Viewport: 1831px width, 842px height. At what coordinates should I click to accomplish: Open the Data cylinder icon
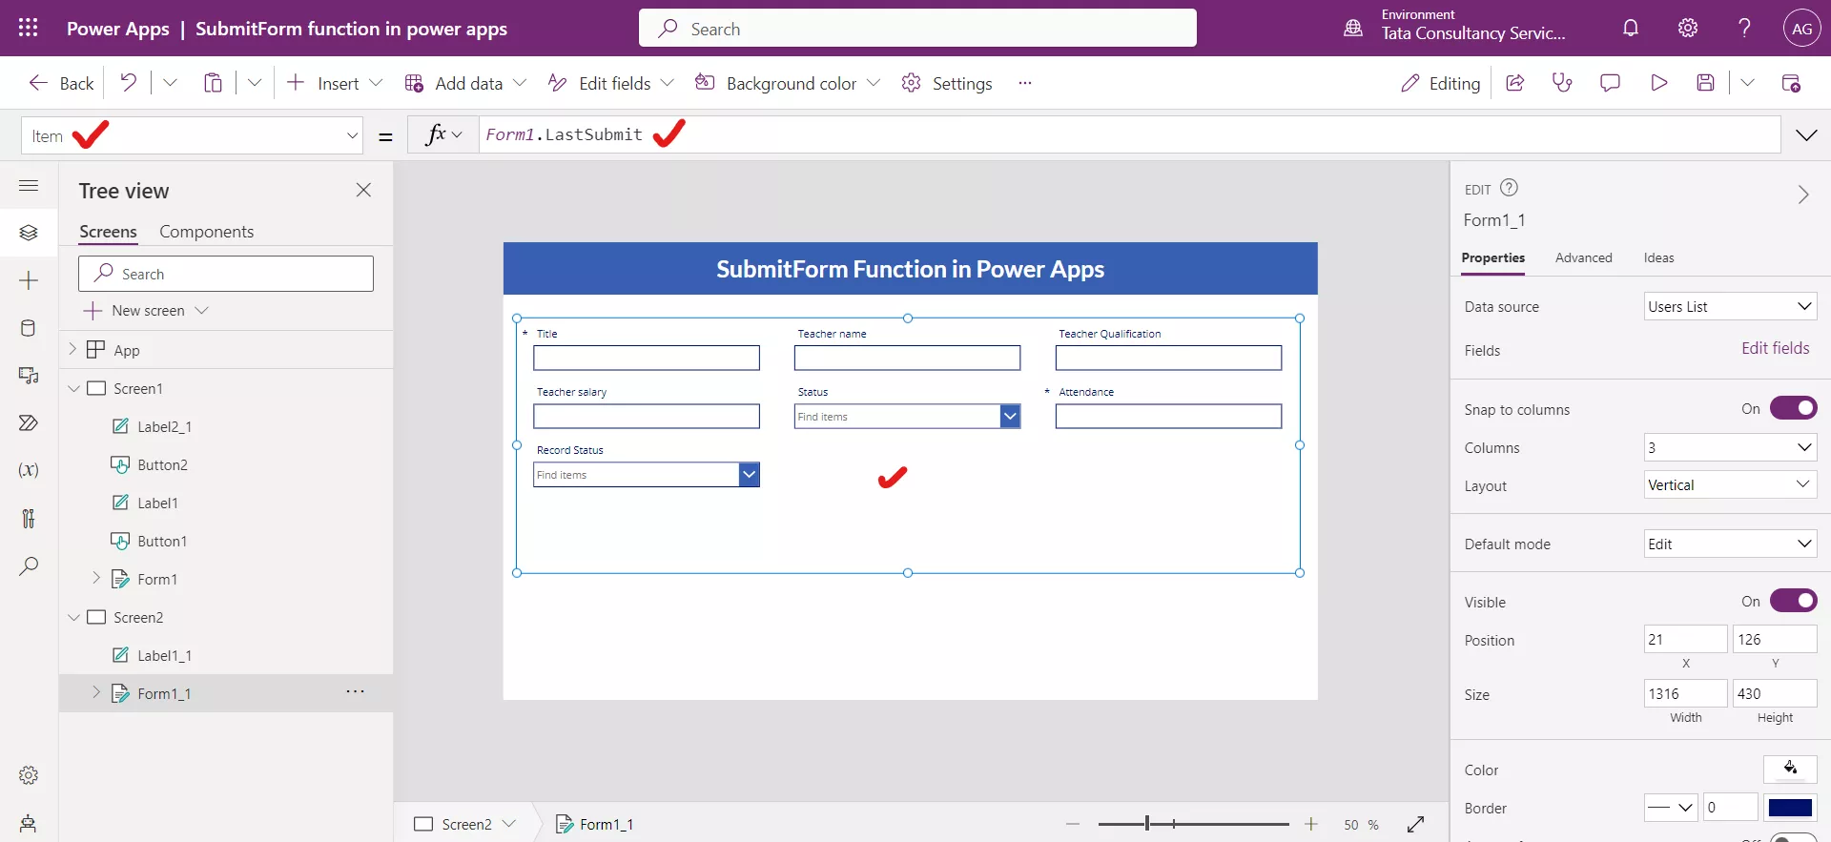click(x=29, y=328)
